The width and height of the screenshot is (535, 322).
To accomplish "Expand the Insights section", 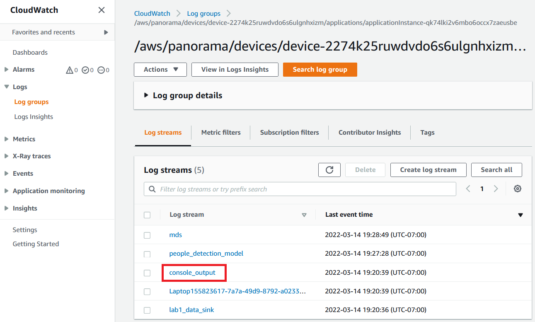I will point(6,208).
